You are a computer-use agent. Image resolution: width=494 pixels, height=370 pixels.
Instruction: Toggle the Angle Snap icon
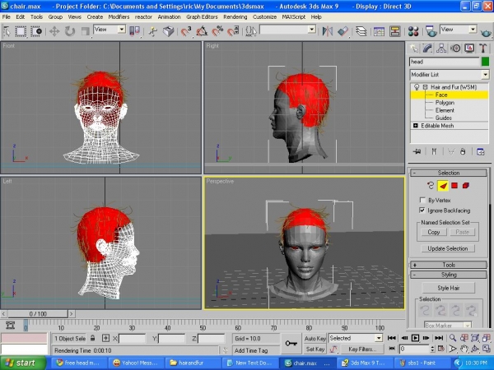point(202,31)
